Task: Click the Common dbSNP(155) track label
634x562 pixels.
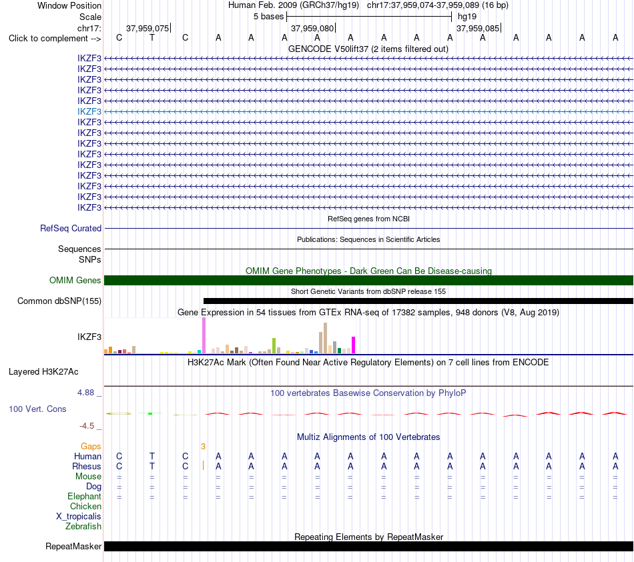Action: [59, 301]
